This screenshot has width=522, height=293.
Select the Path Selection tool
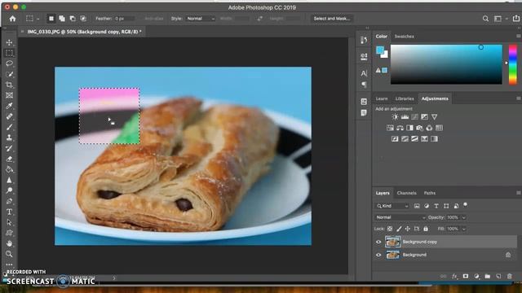pos(9,222)
